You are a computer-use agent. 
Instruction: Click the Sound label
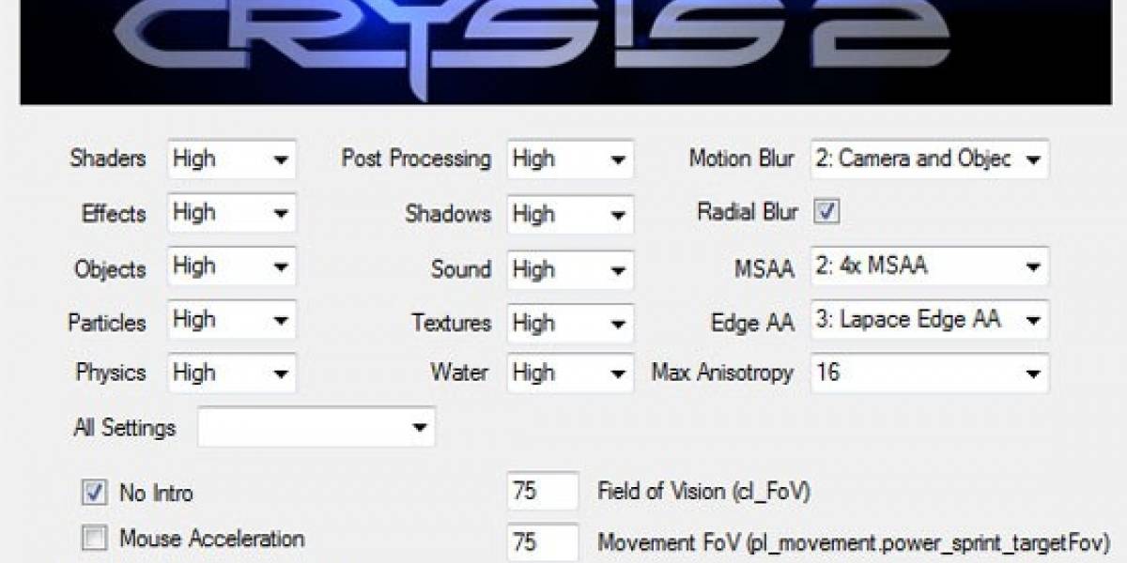pyautogui.click(x=461, y=269)
